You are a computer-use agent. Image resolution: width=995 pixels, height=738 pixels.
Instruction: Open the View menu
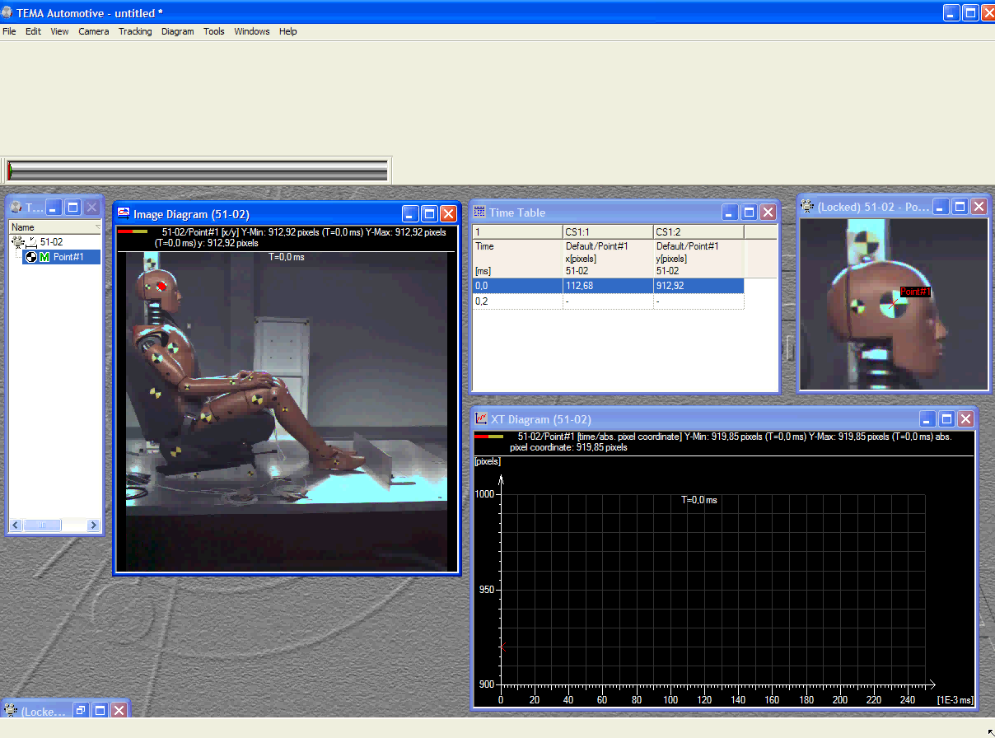coord(59,31)
